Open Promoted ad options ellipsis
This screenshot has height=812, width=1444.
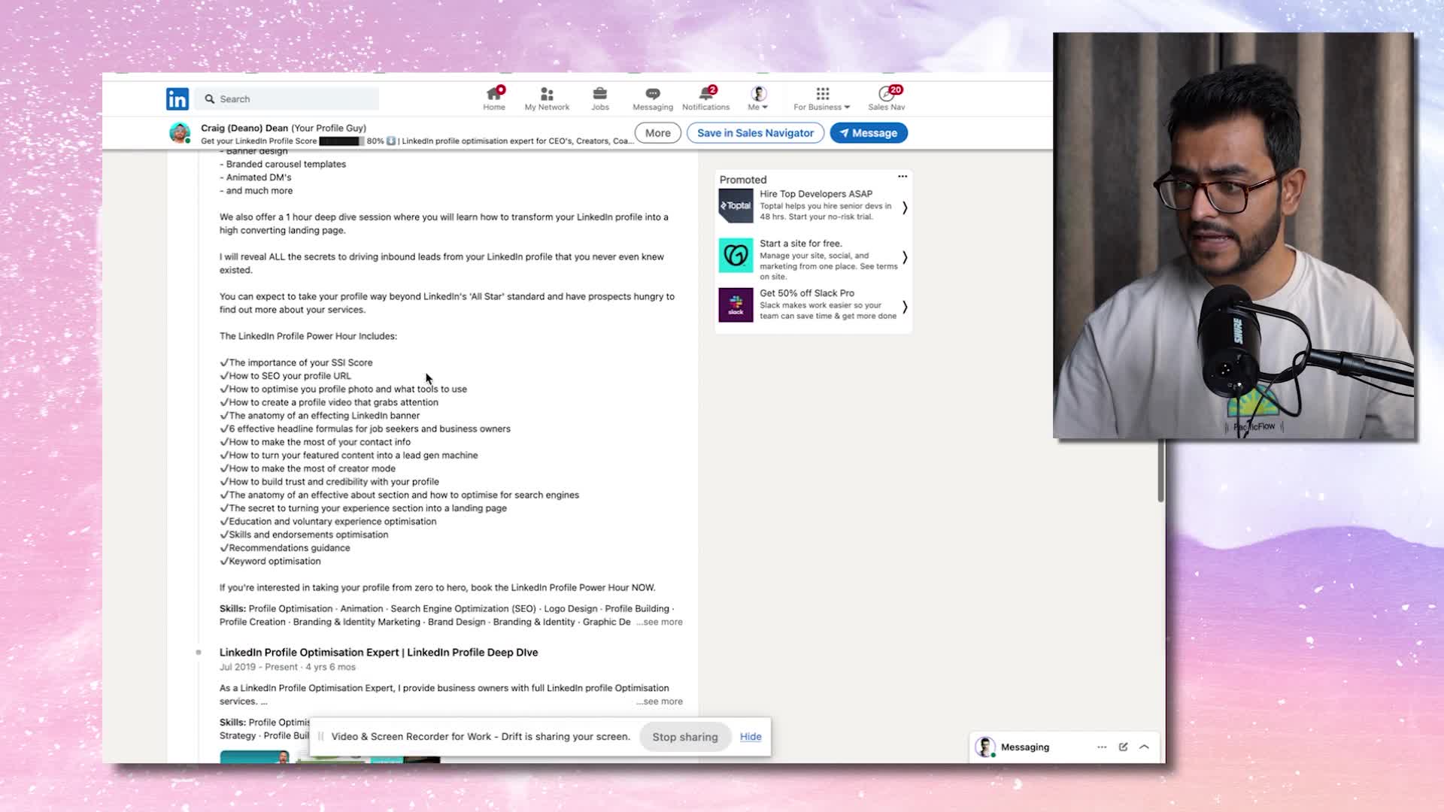coord(902,177)
